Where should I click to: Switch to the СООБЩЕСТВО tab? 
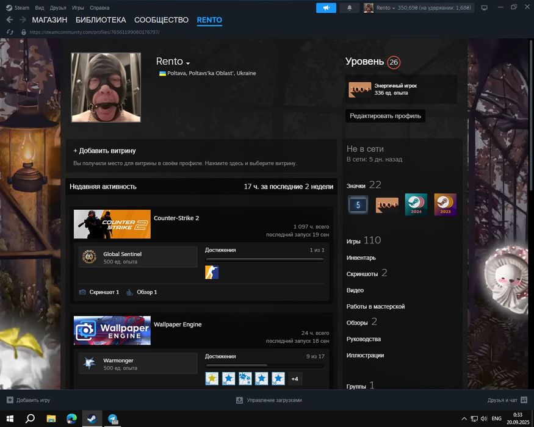pos(162,20)
